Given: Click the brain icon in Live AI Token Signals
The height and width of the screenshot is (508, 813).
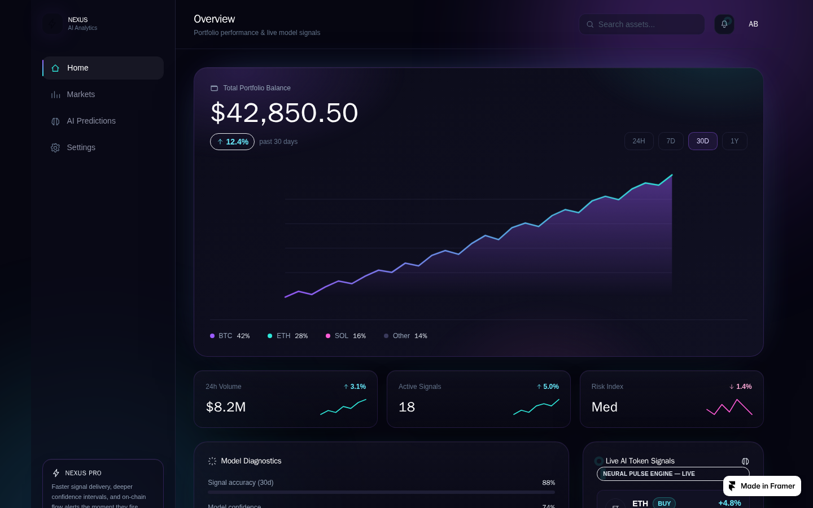Looking at the screenshot, I should (x=745, y=461).
